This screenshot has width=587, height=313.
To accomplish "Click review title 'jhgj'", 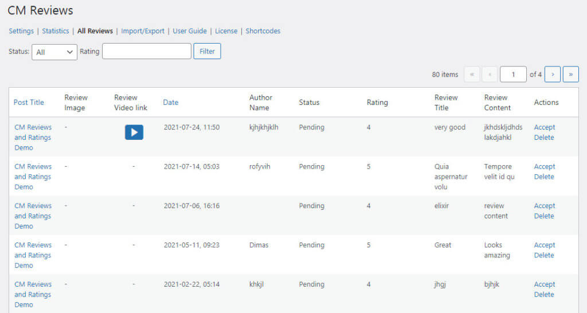I will coord(440,284).
